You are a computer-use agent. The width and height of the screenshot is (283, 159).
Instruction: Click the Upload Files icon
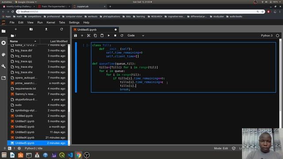[46, 29]
